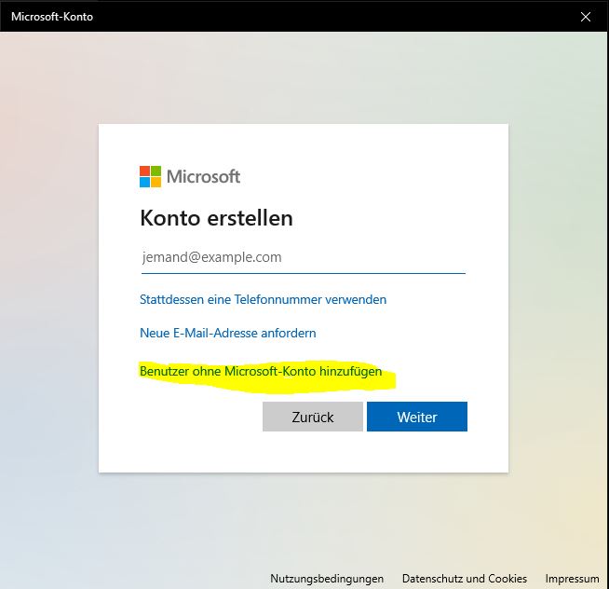Click the 'Microsoft-Konto' window title
The image size is (609, 589).
pyautogui.click(x=52, y=17)
